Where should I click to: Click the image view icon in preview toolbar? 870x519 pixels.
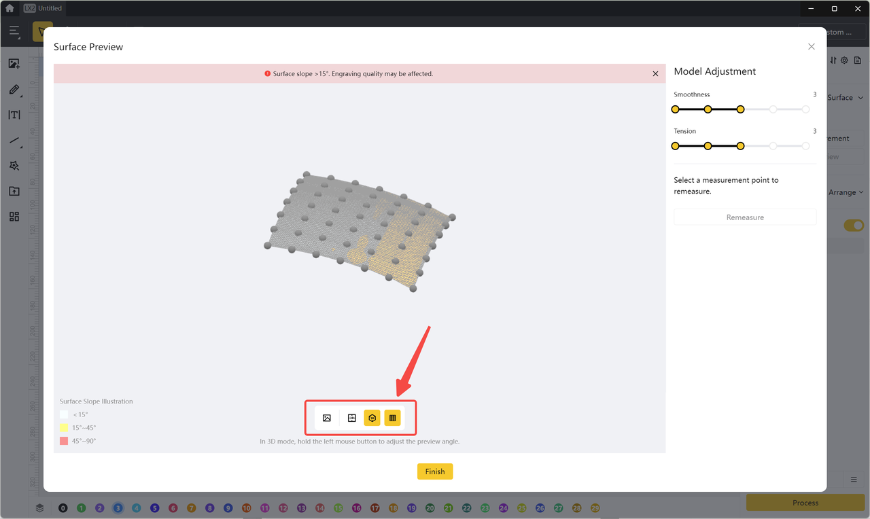pyautogui.click(x=327, y=418)
